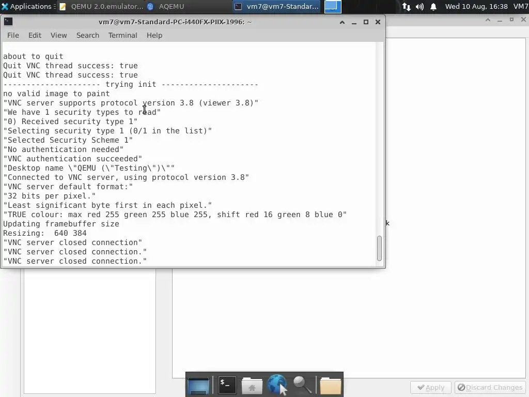The image size is (529, 397).
Task: Click the line "VNC authentication succeeded"
Action: pos(72,159)
